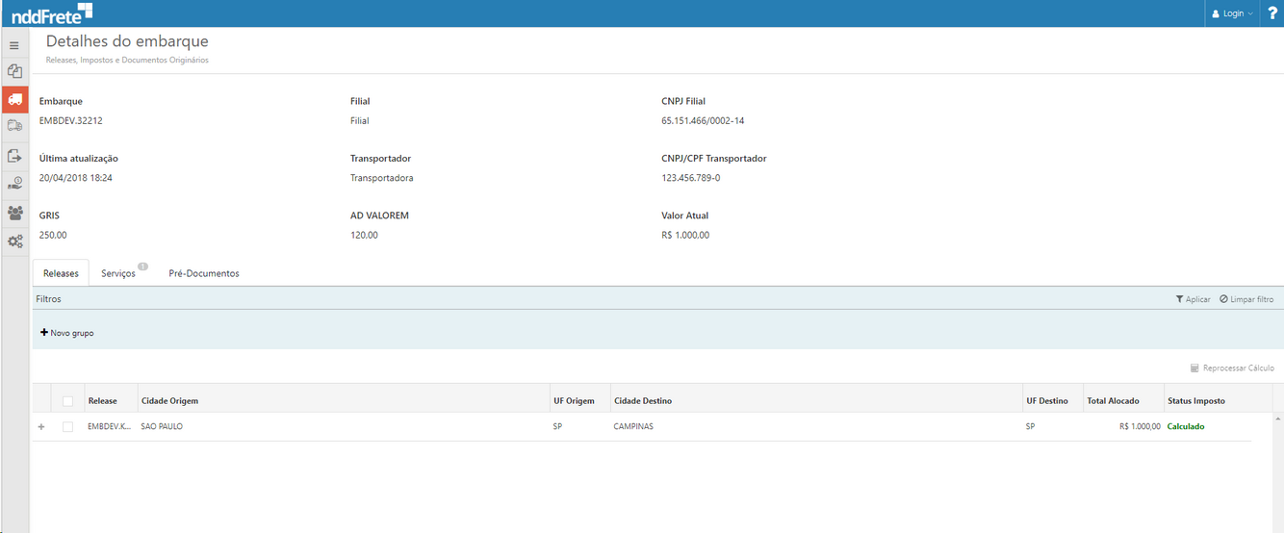1284x533 pixels.
Task: Clear filters using Limpar filtro
Action: pyautogui.click(x=1246, y=299)
